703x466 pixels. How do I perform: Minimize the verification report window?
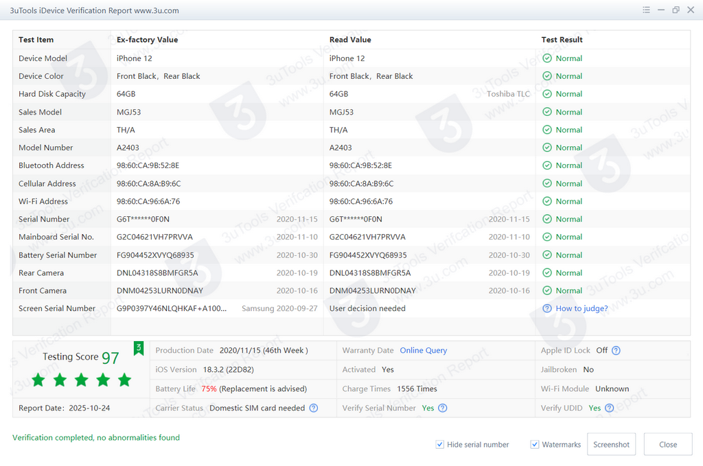[x=661, y=10]
